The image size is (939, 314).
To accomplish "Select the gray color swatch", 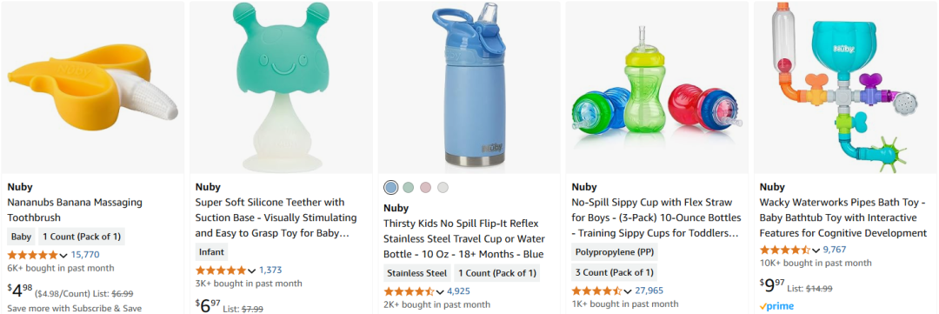I will coord(443,188).
